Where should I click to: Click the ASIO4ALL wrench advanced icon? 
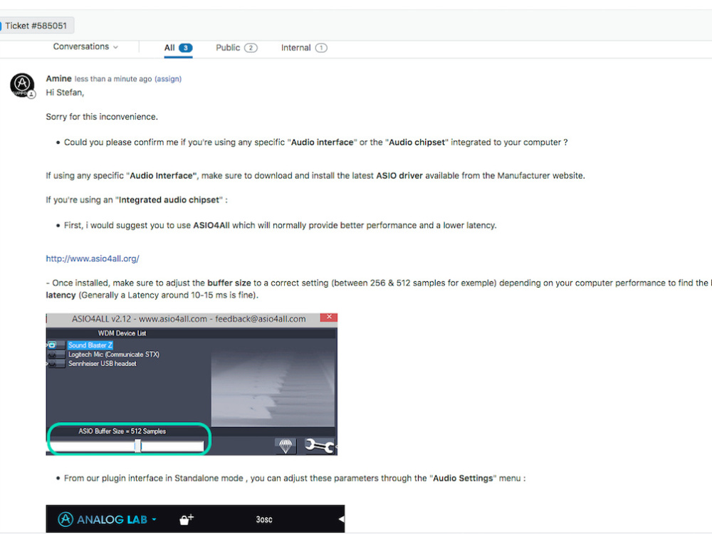pos(319,446)
